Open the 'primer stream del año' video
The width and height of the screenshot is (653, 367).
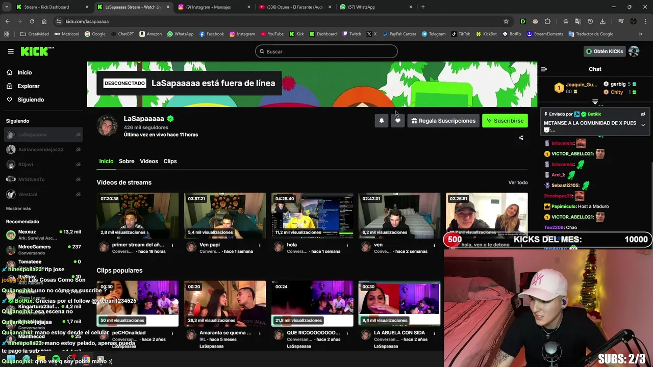point(138,216)
